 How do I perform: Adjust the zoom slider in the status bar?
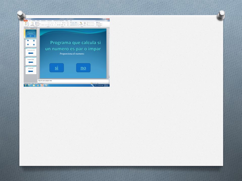pos(104,83)
